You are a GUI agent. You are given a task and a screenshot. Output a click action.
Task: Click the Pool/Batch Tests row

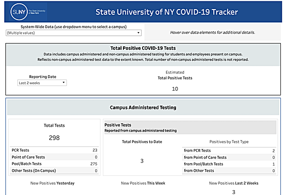click(54, 164)
